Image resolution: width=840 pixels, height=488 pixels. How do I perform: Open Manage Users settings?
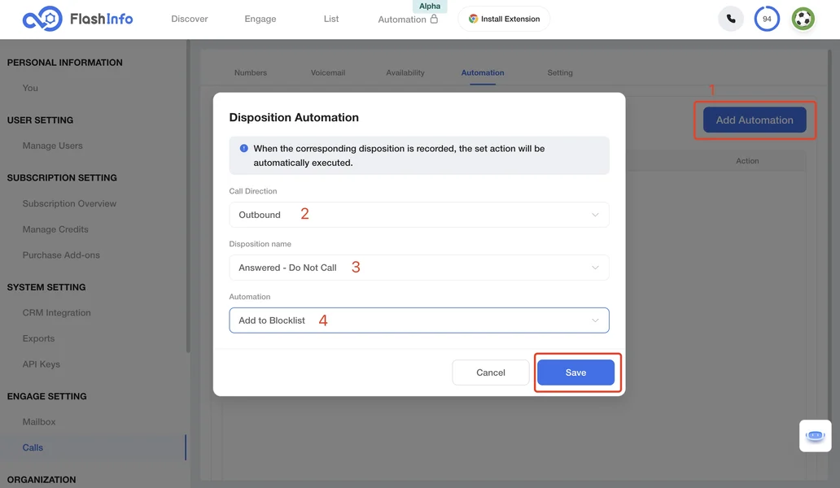tap(52, 146)
